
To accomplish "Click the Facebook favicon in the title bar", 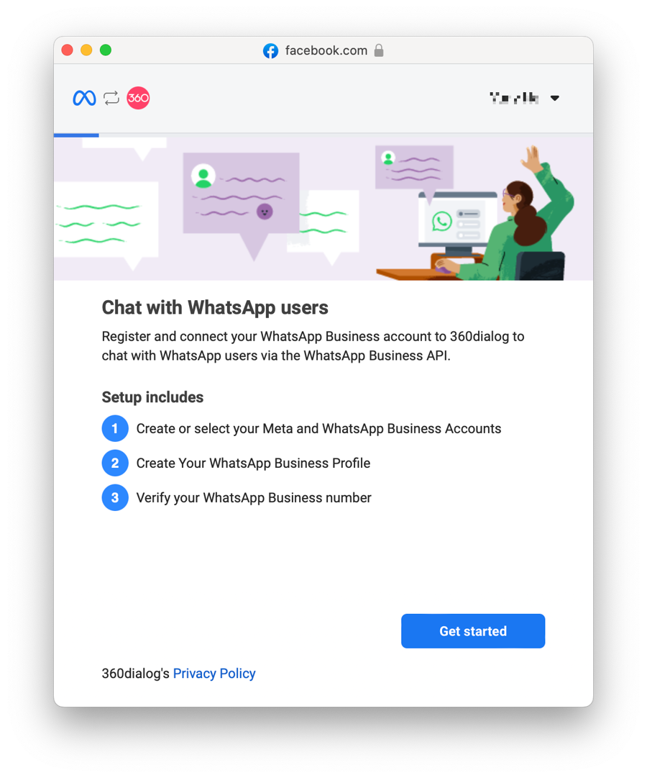I will 271,50.
